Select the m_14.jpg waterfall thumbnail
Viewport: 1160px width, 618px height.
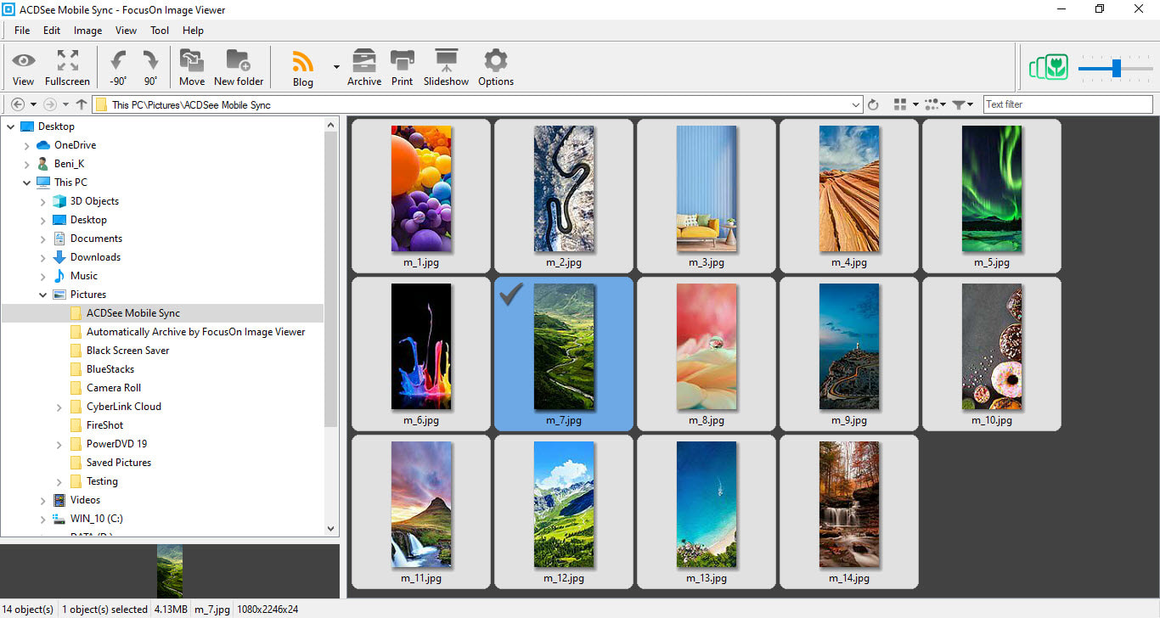[849, 505]
